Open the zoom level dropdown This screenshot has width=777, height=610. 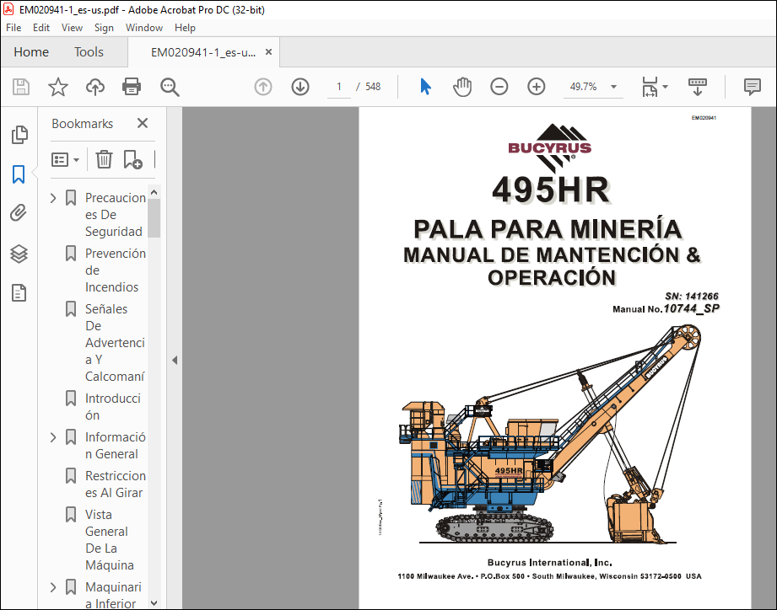click(x=613, y=87)
